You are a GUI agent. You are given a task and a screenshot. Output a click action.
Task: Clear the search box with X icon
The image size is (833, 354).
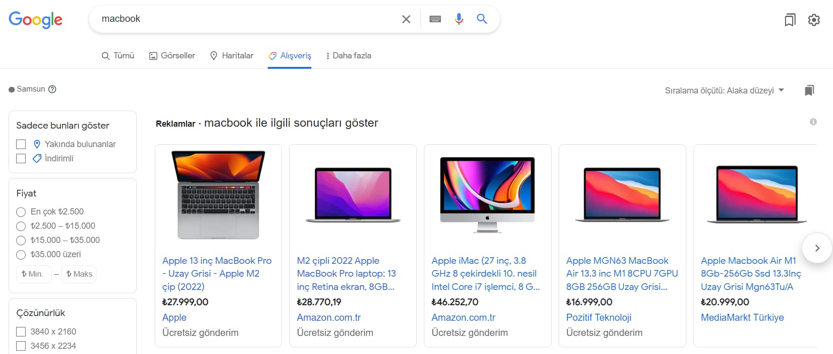pos(406,19)
